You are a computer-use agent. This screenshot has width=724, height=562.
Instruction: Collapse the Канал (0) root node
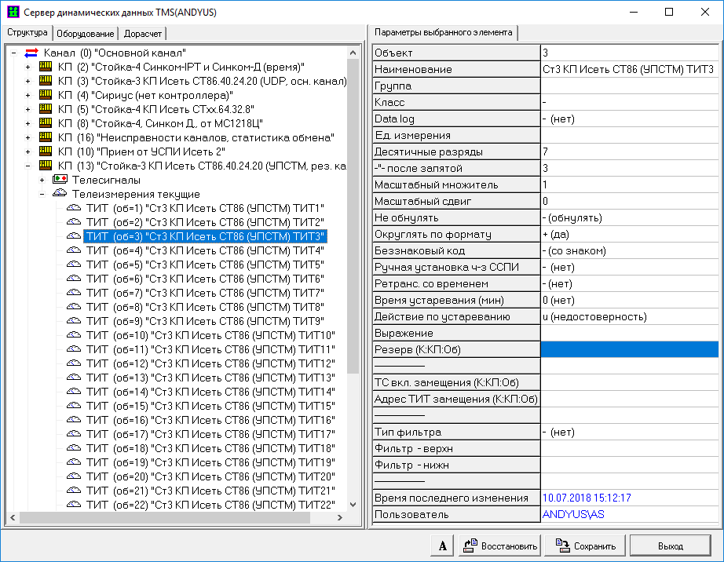14,53
